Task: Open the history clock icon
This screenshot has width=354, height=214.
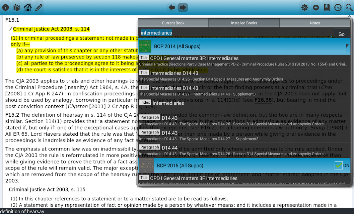Action: tap(338, 7)
